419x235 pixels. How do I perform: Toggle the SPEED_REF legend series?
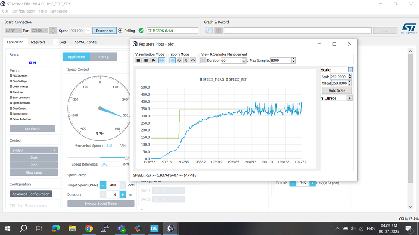(x=237, y=79)
